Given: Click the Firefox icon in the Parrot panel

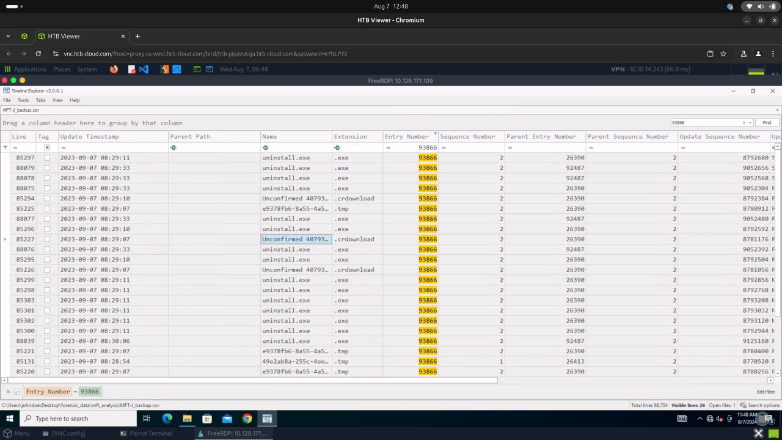Looking at the screenshot, I should tap(114, 69).
